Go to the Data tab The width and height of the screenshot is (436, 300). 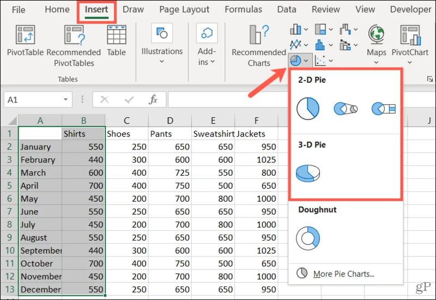click(x=287, y=9)
